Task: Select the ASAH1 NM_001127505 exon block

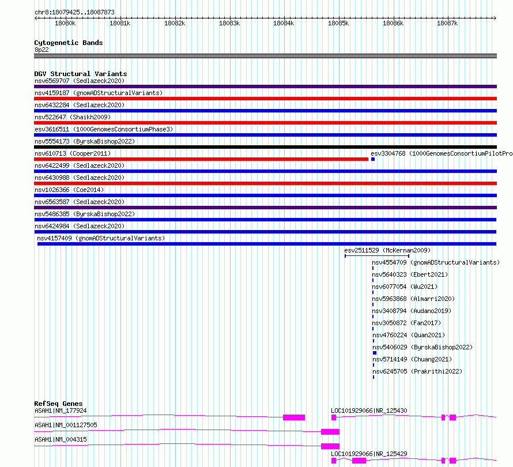Action: [x=330, y=432]
